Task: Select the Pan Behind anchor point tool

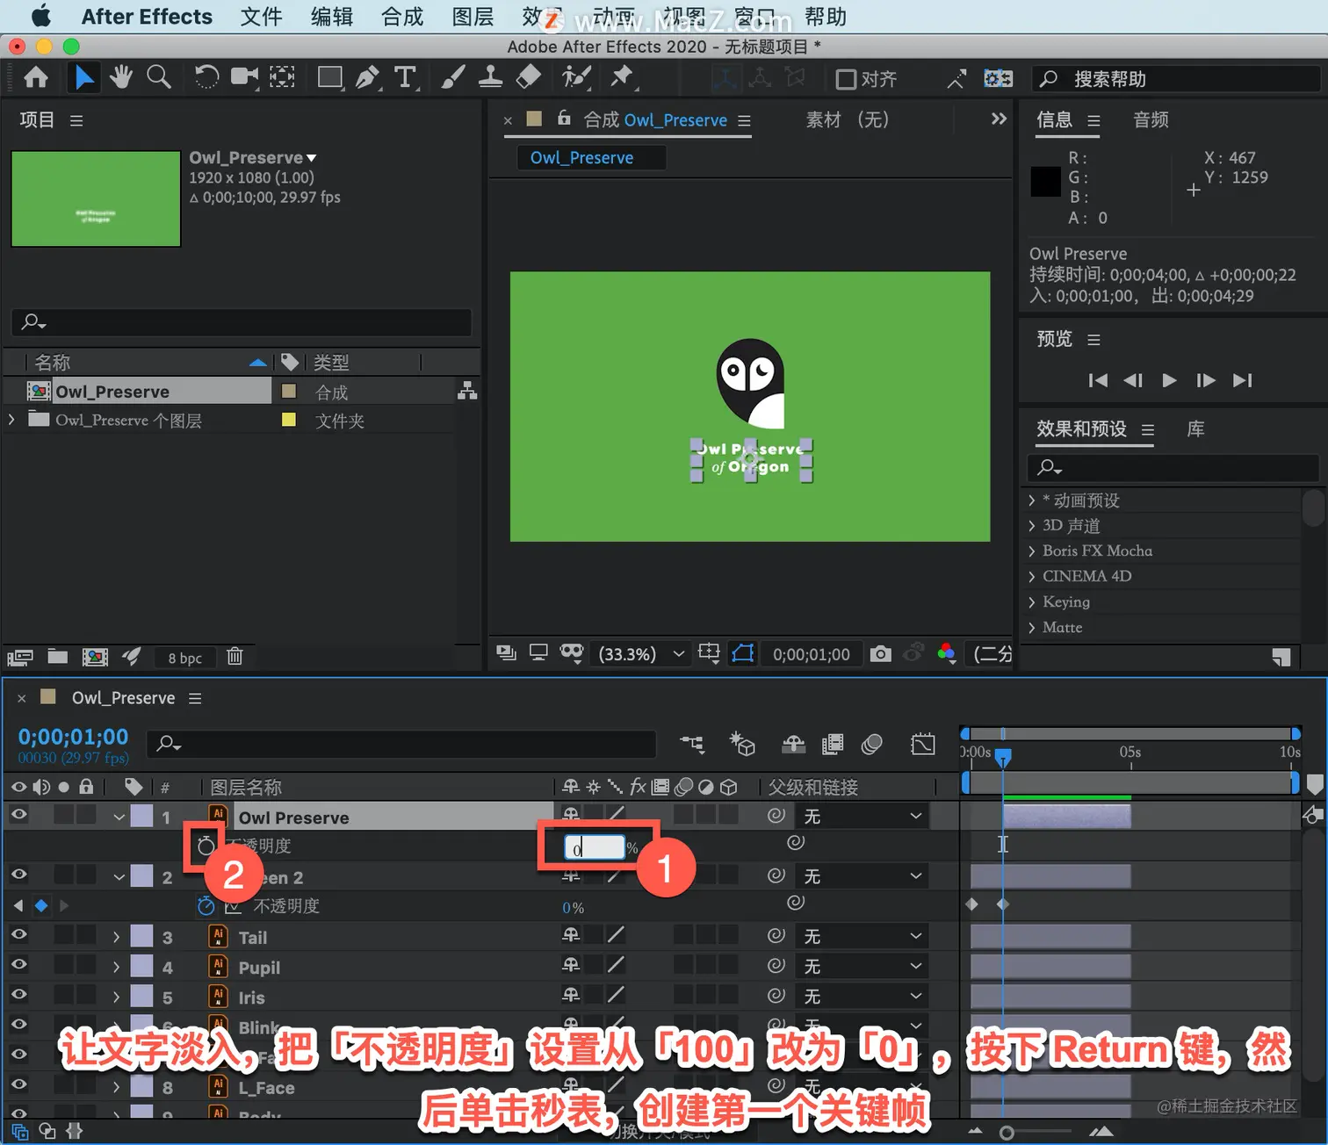Action: pos(282,78)
